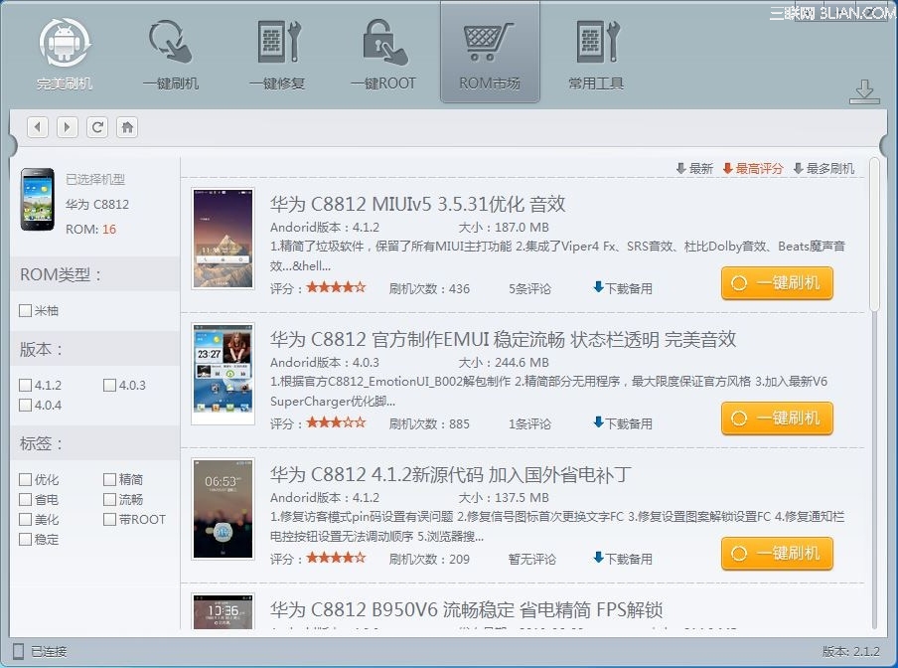Sort ROM list by 最多刷机

click(823, 168)
